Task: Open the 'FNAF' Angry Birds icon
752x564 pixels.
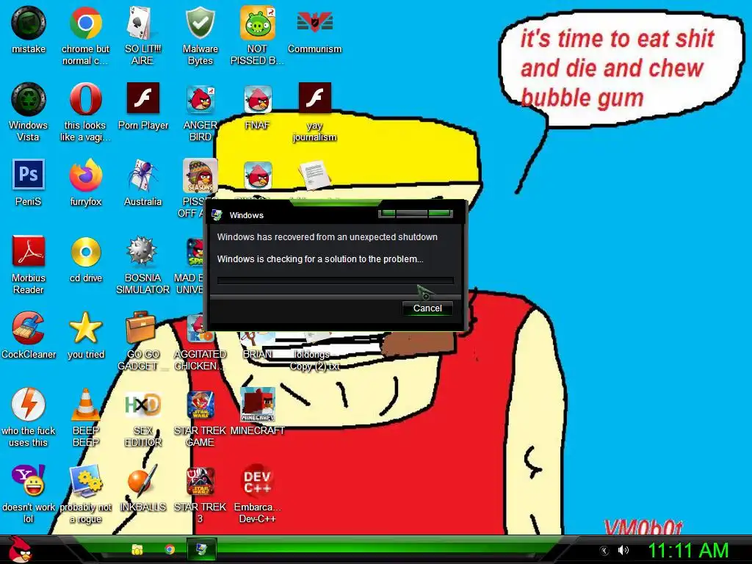Action: pos(258,99)
